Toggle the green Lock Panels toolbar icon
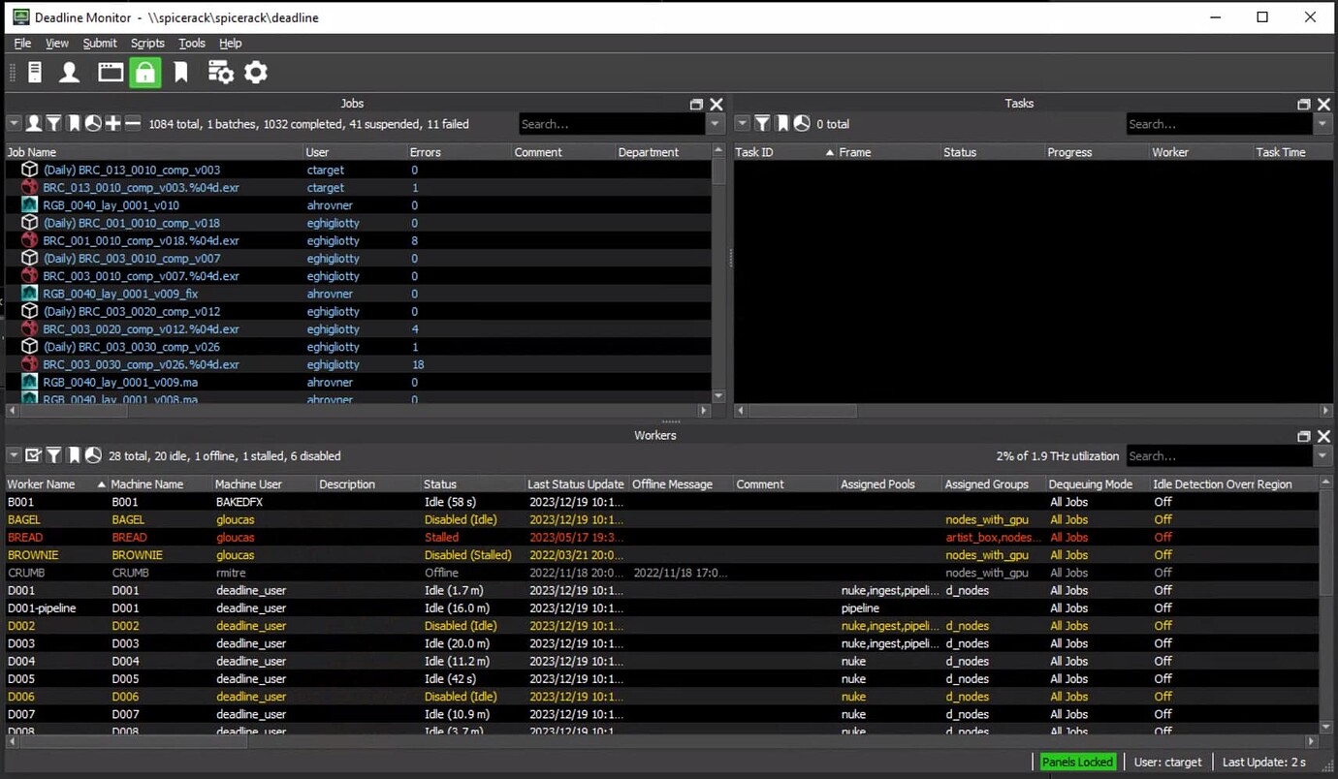This screenshot has width=1338, height=779. [144, 73]
